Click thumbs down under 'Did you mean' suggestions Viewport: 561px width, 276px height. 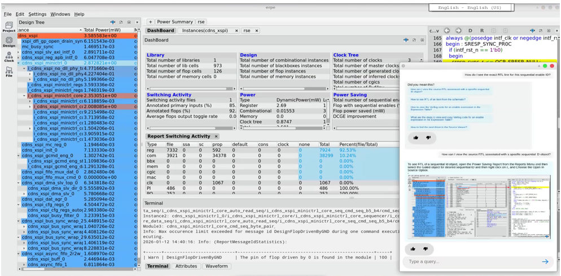coord(428,137)
